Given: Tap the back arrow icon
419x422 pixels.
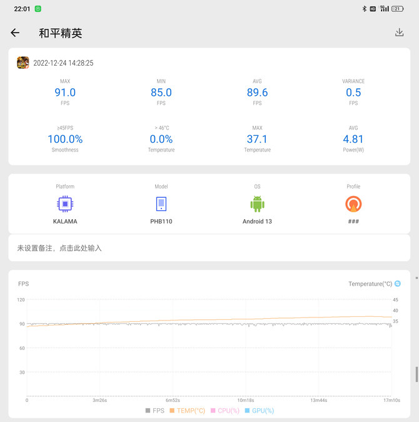Looking at the screenshot, I should 15,33.
